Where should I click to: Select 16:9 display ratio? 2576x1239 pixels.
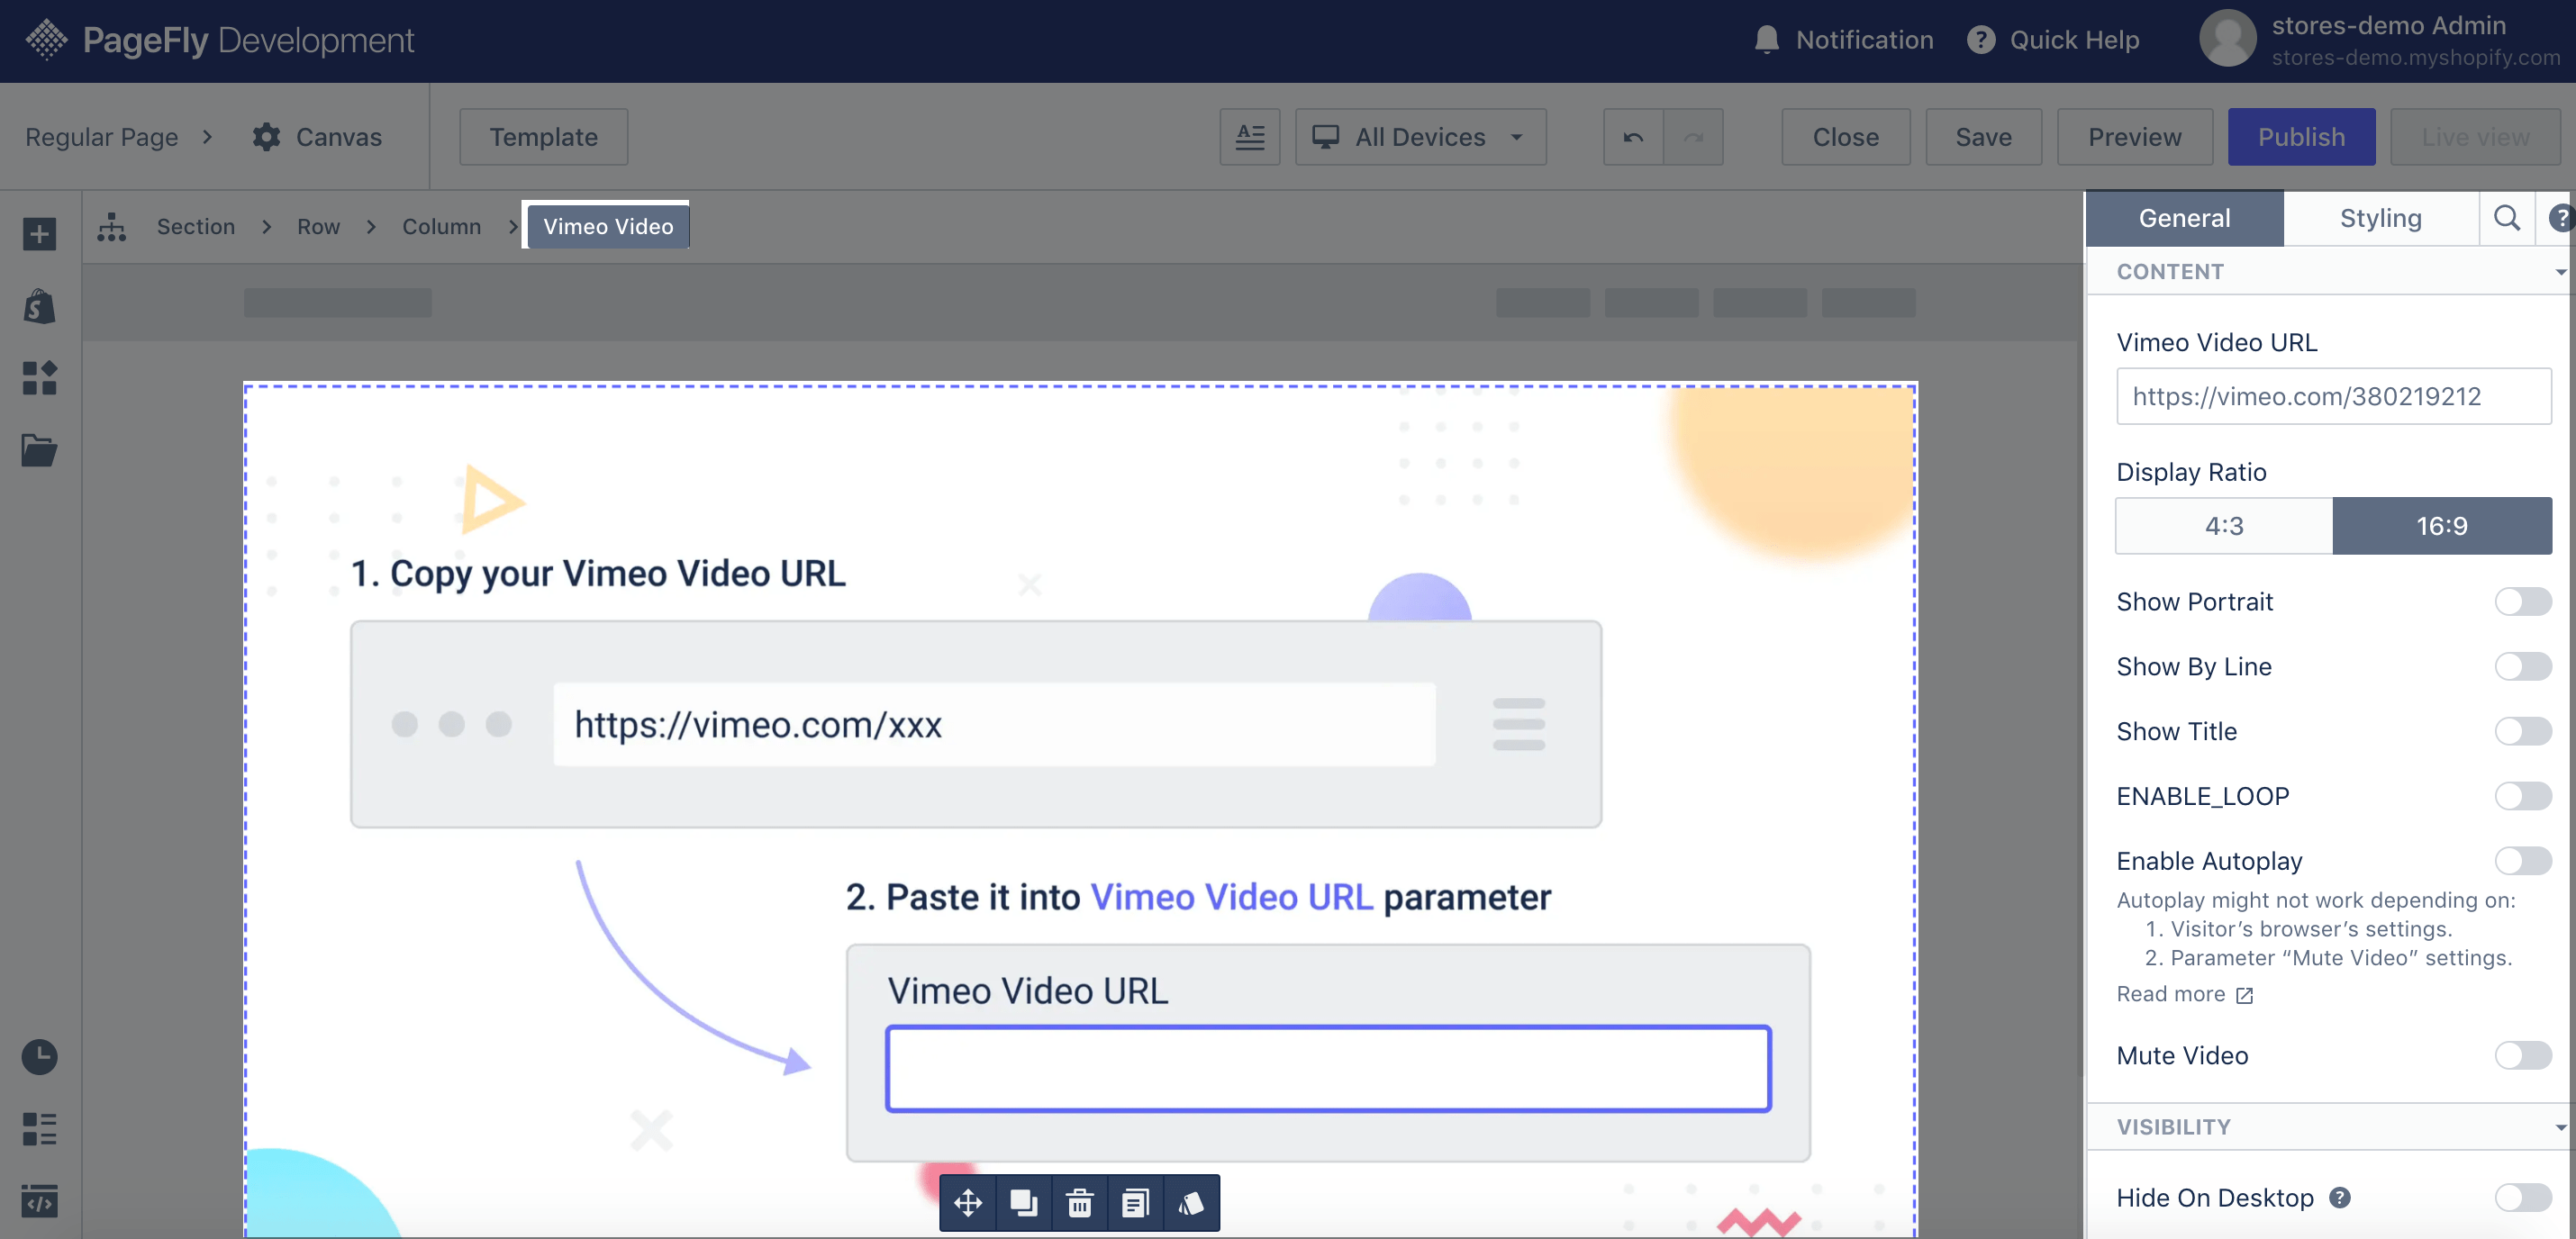point(2442,526)
